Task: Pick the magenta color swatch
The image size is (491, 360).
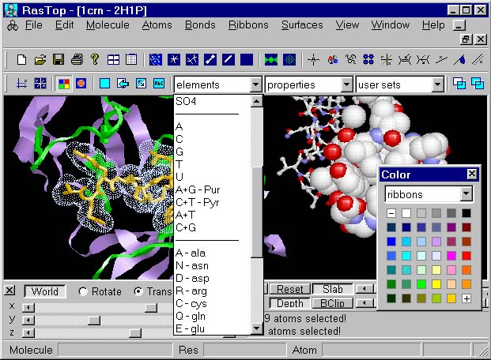Action: 451,256
